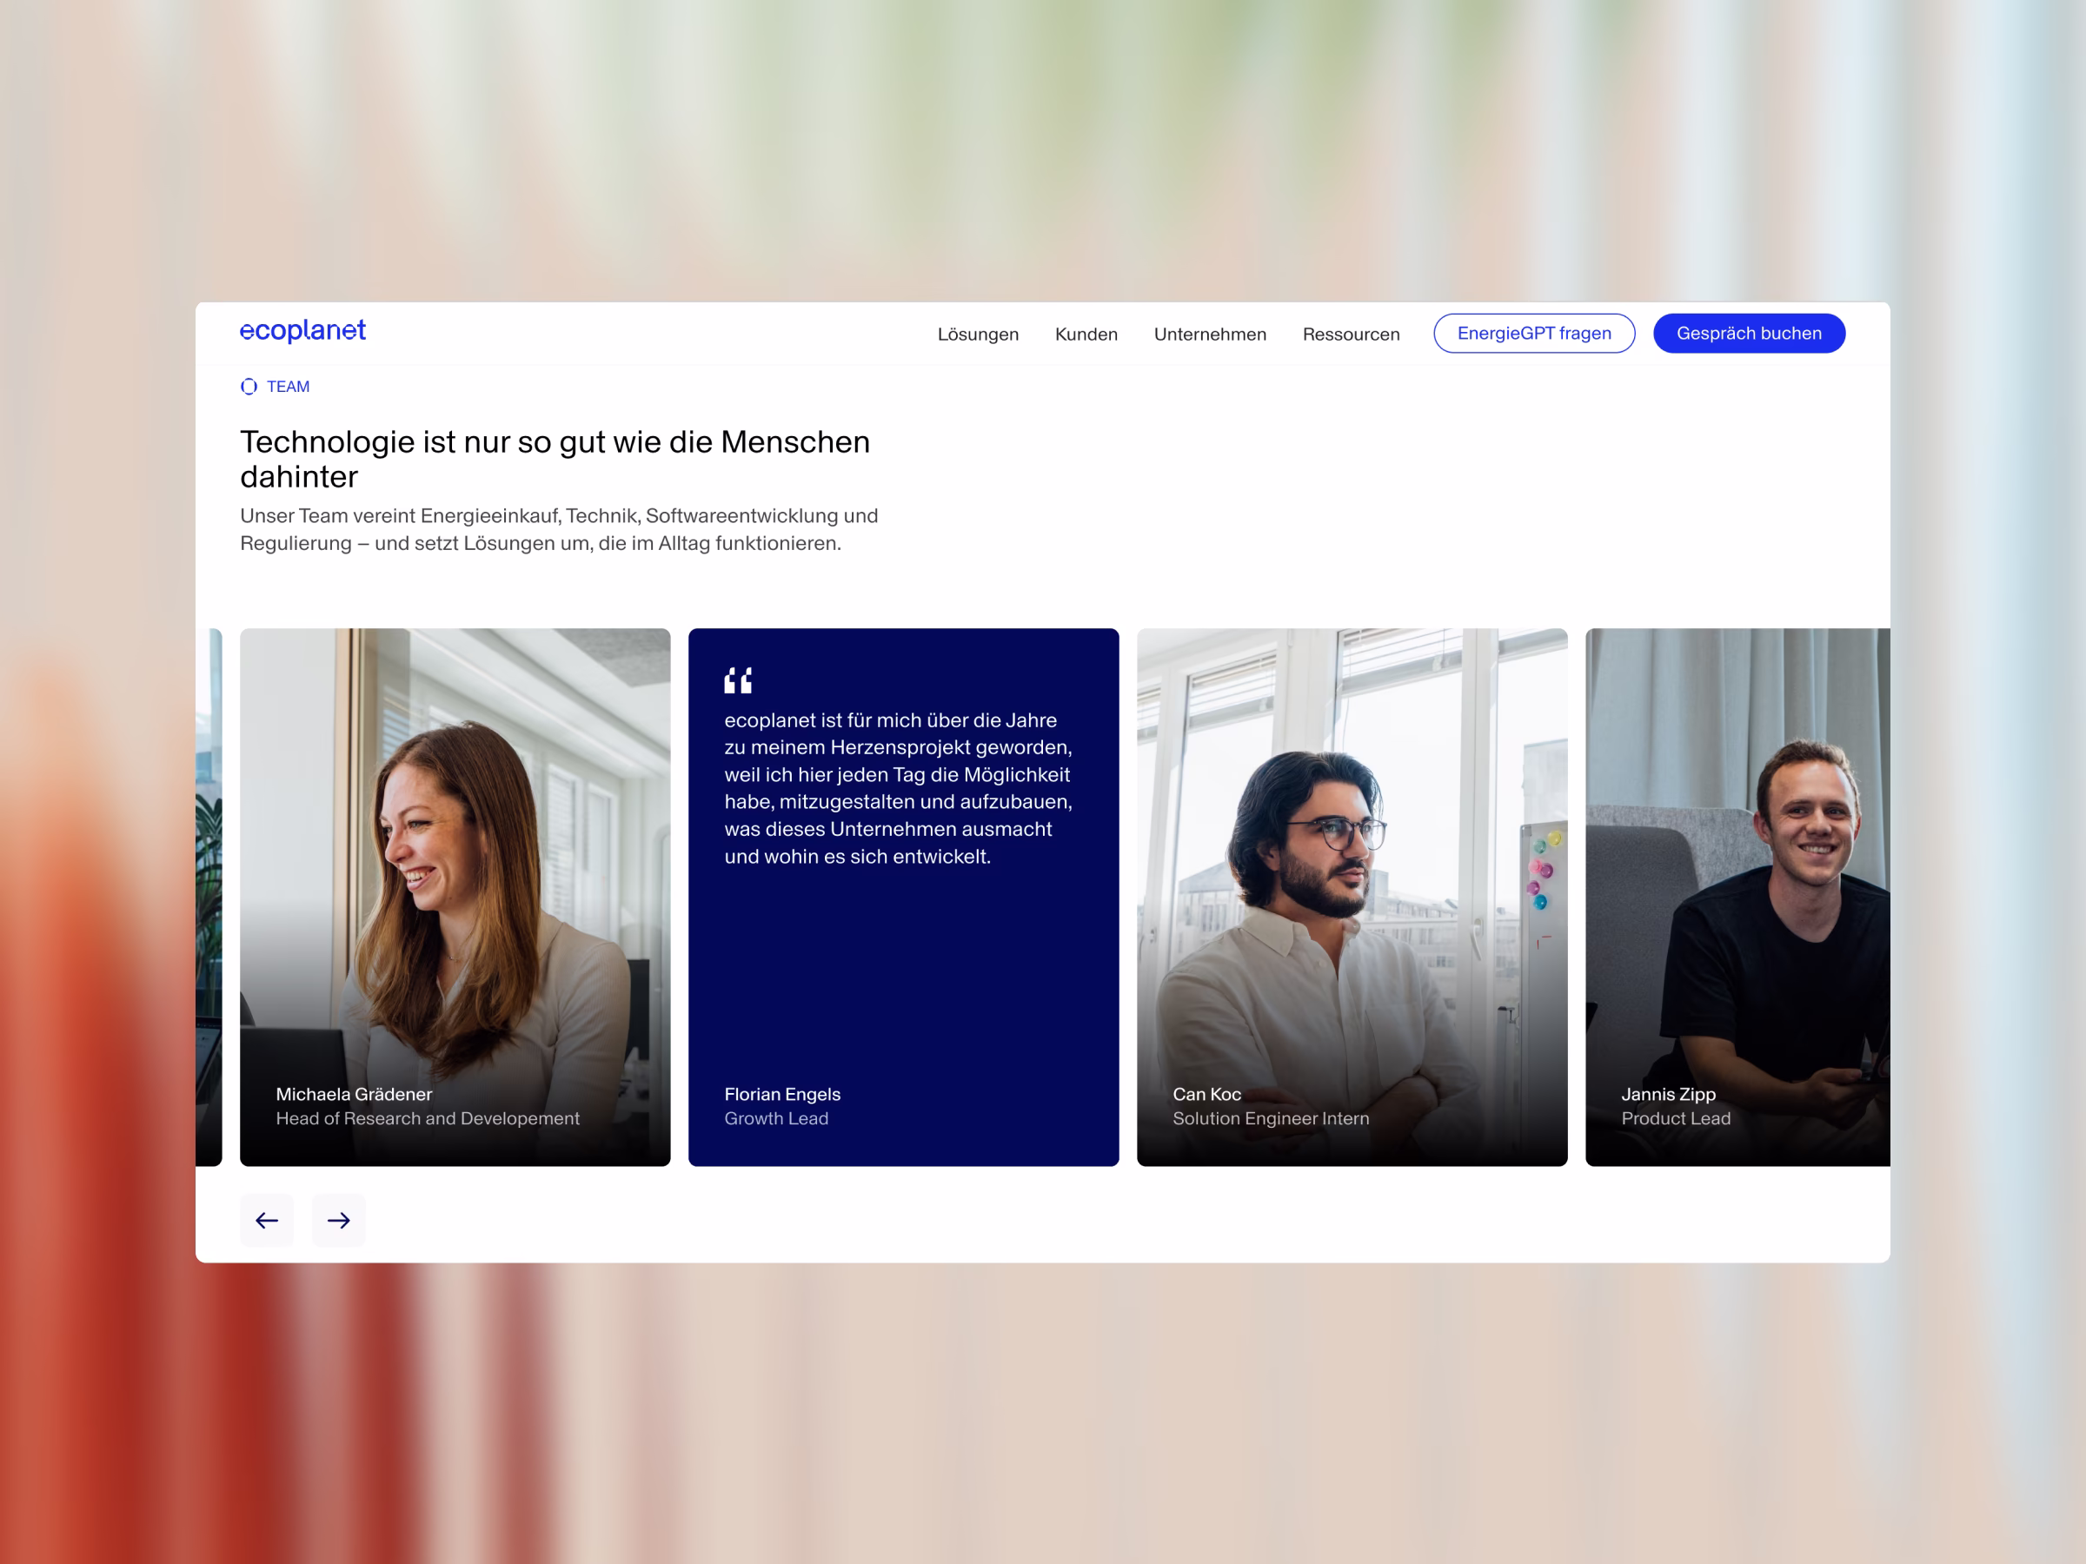Click the quotation mark icon in quote card
Viewport: 2086px width, 1564px height.
737,679
